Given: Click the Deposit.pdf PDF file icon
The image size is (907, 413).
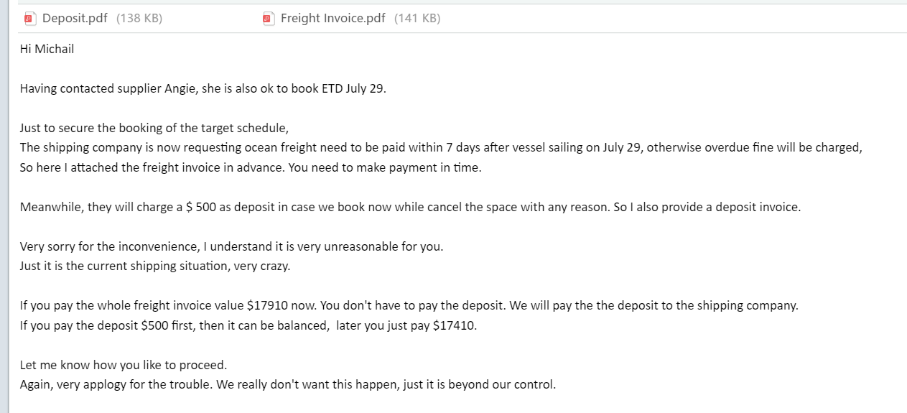Looking at the screenshot, I should tap(29, 19).
